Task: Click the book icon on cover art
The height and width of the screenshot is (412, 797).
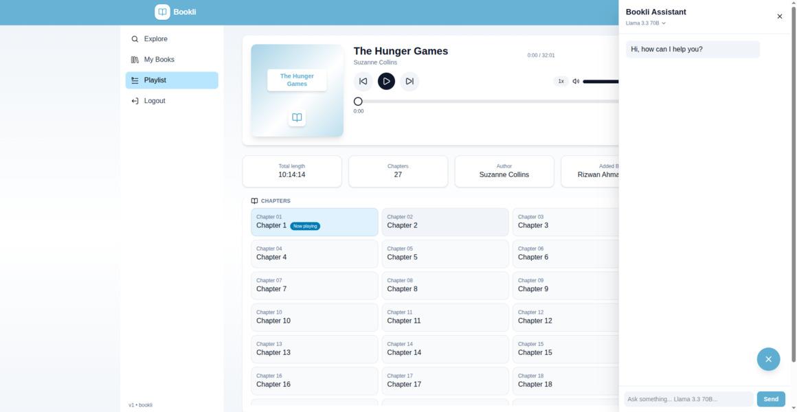Action: [x=297, y=117]
